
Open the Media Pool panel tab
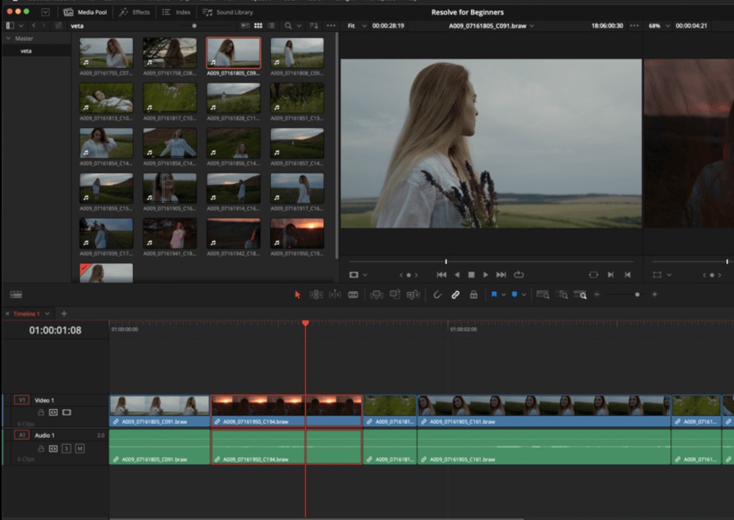click(x=85, y=12)
